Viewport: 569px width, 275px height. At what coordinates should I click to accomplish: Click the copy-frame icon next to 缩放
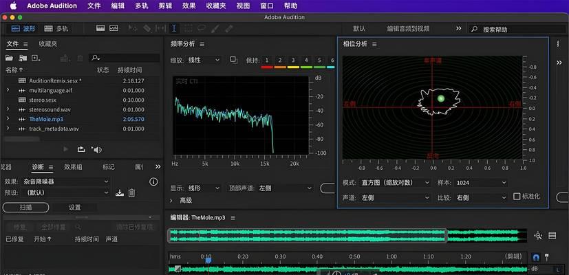(234, 60)
